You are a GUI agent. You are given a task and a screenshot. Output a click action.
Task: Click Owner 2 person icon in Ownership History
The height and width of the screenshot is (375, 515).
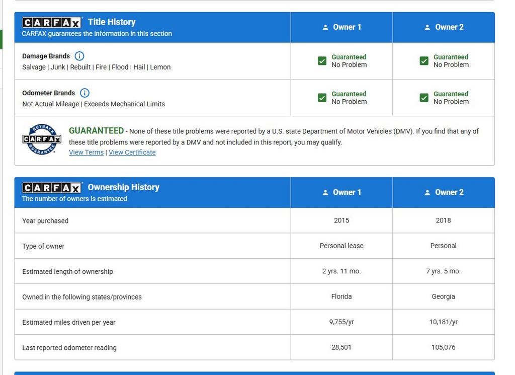tap(427, 192)
